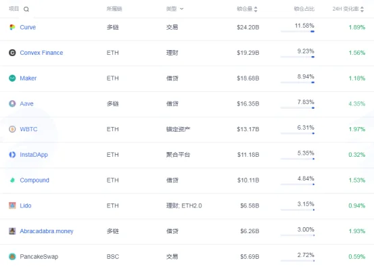Sort by 锁仓量 using sort arrows
The width and height of the screenshot is (374, 267).
256,9
